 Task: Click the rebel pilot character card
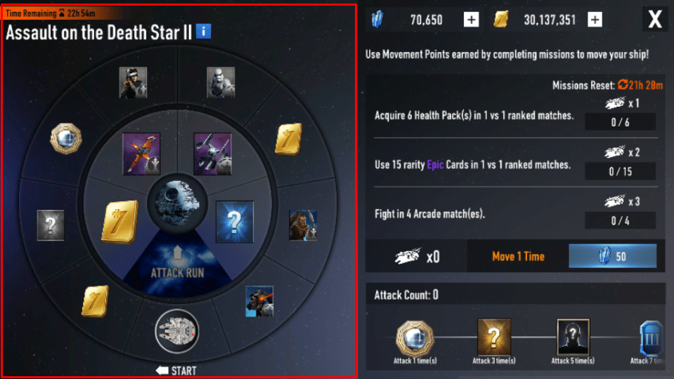click(133, 82)
